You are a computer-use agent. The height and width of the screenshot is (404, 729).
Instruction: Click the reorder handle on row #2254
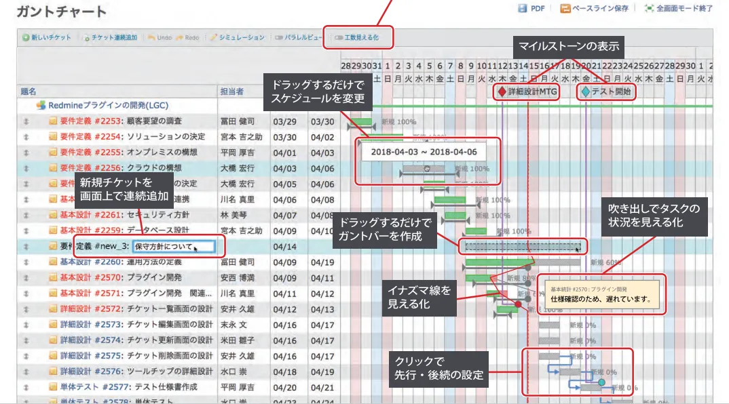[x=26, y=137]
